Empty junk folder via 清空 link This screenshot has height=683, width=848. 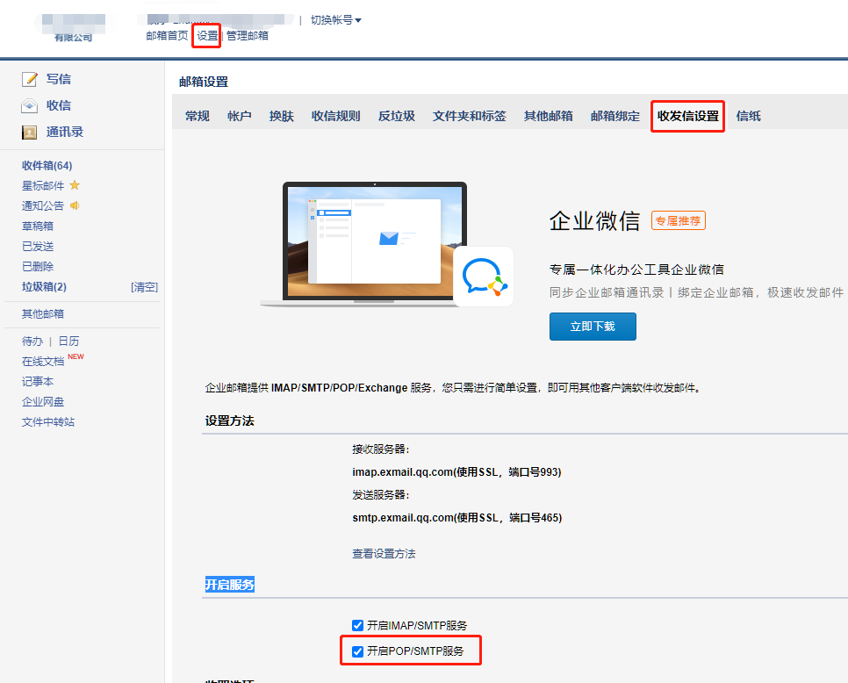tap(144, 287)
